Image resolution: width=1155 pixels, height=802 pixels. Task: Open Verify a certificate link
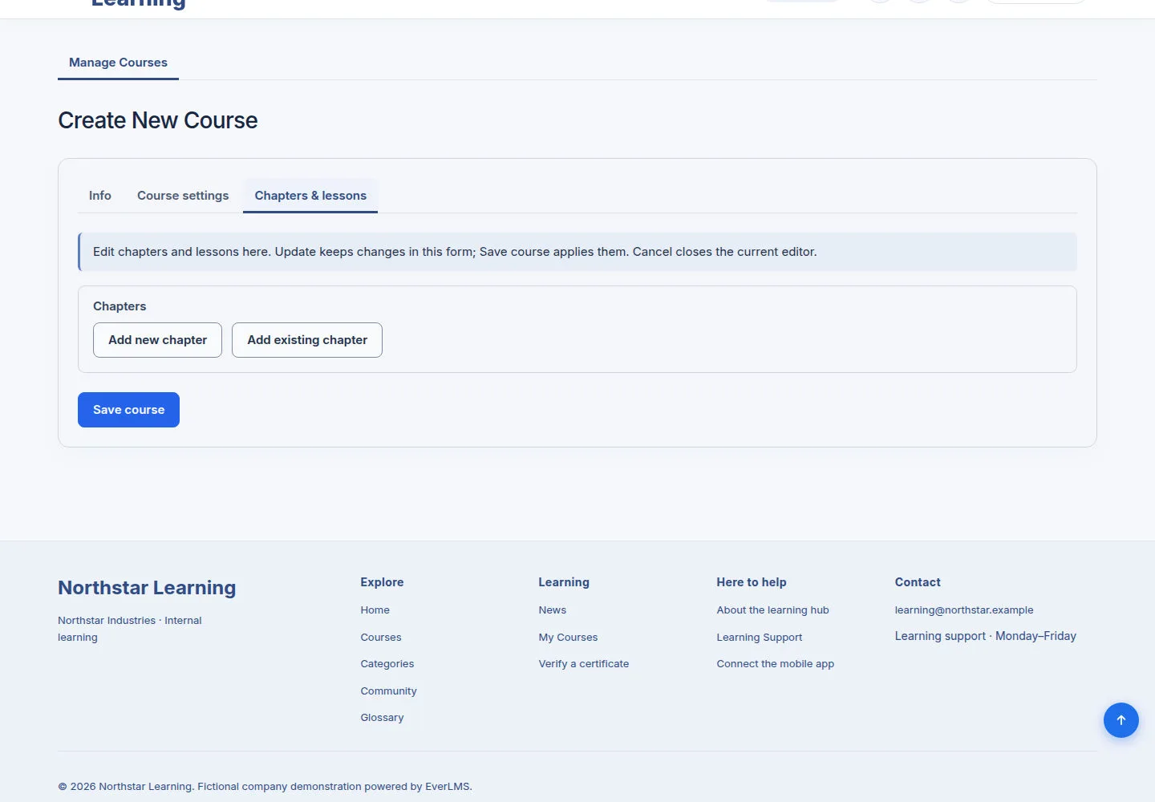(584, 664)
